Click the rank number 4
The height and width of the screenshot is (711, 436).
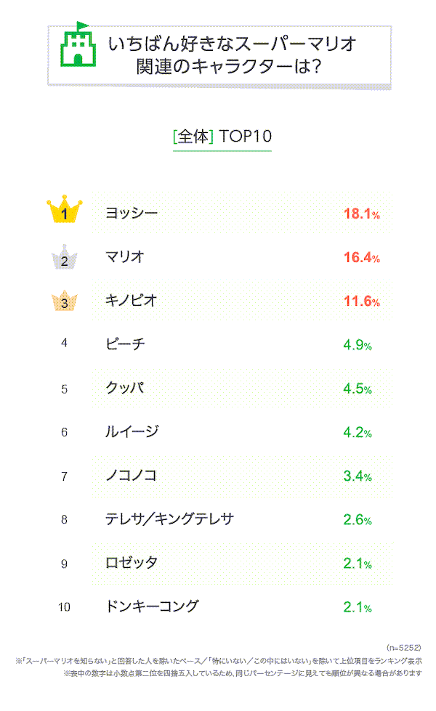[x=65, y=344]
